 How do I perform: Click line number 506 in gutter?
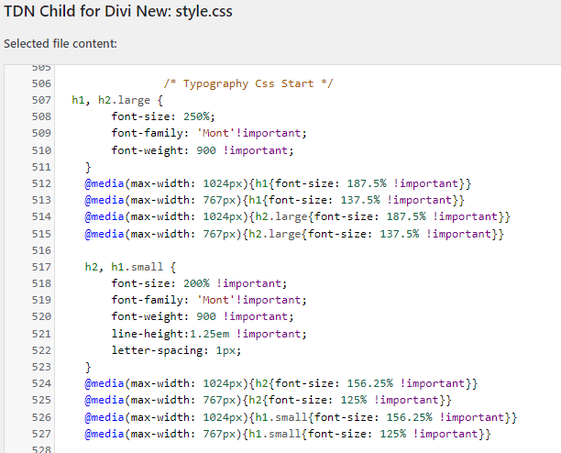tap(41, 83)
